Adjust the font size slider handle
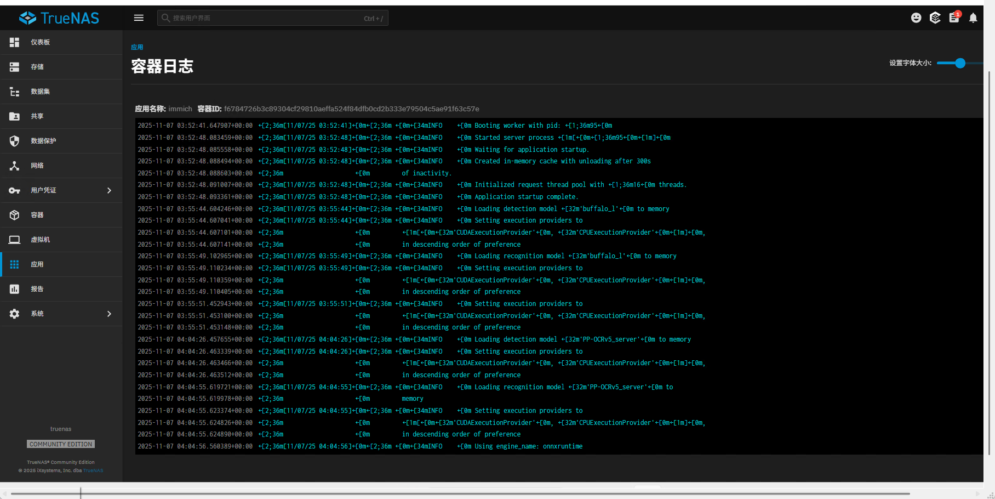The height and width of the screenshot is (499, 995). coord(960,63)
